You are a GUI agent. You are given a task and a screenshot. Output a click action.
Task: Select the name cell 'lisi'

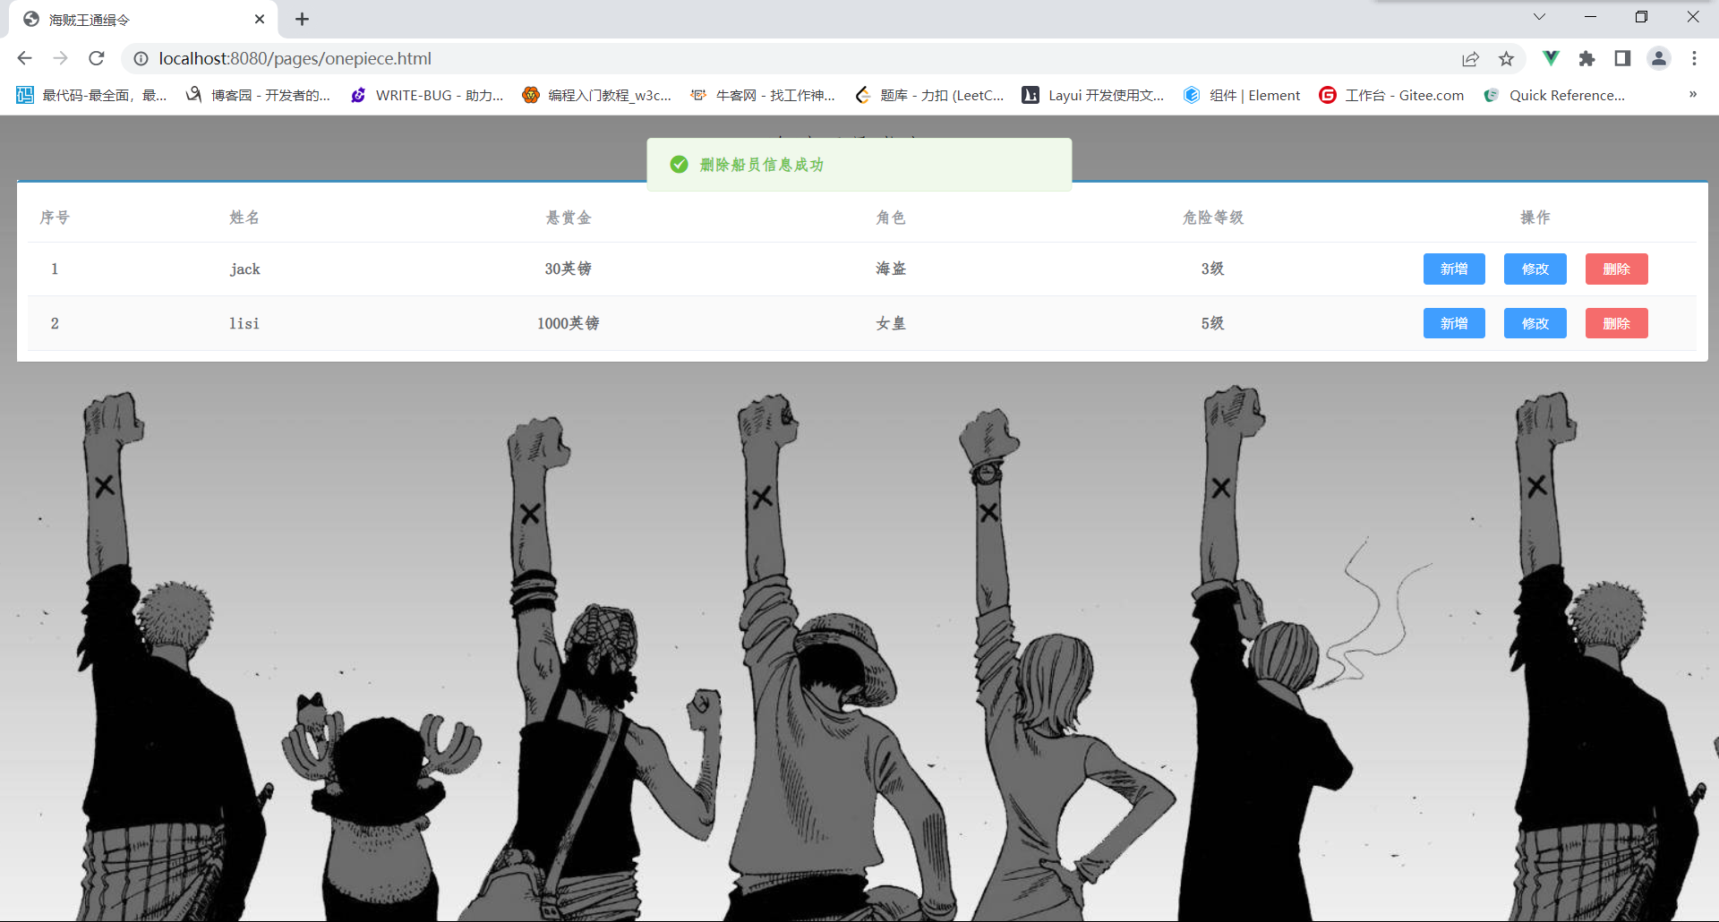[244, 323]
